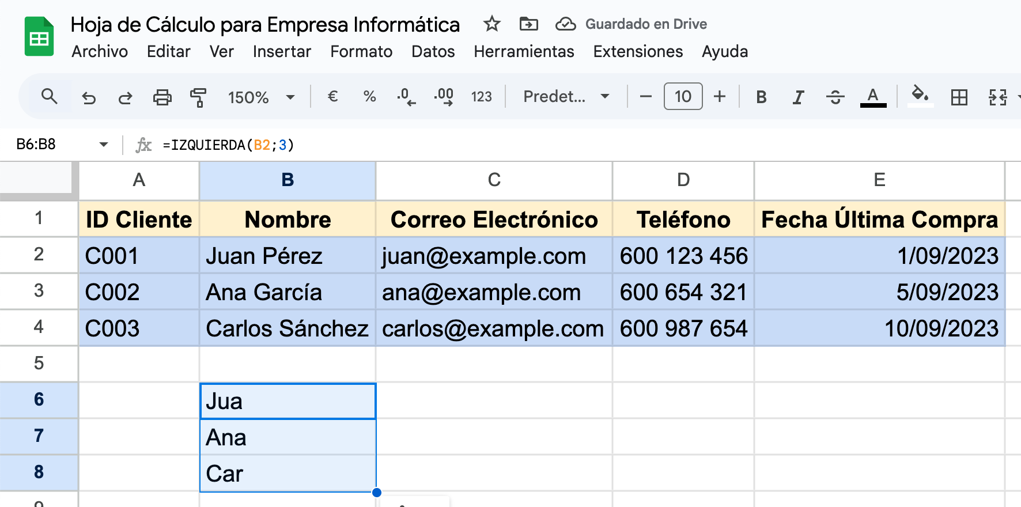Image resolution: width=1021 pixels, height=507 pixels.
Task: Click the redo arrow icon
Action: pos(125,97)
